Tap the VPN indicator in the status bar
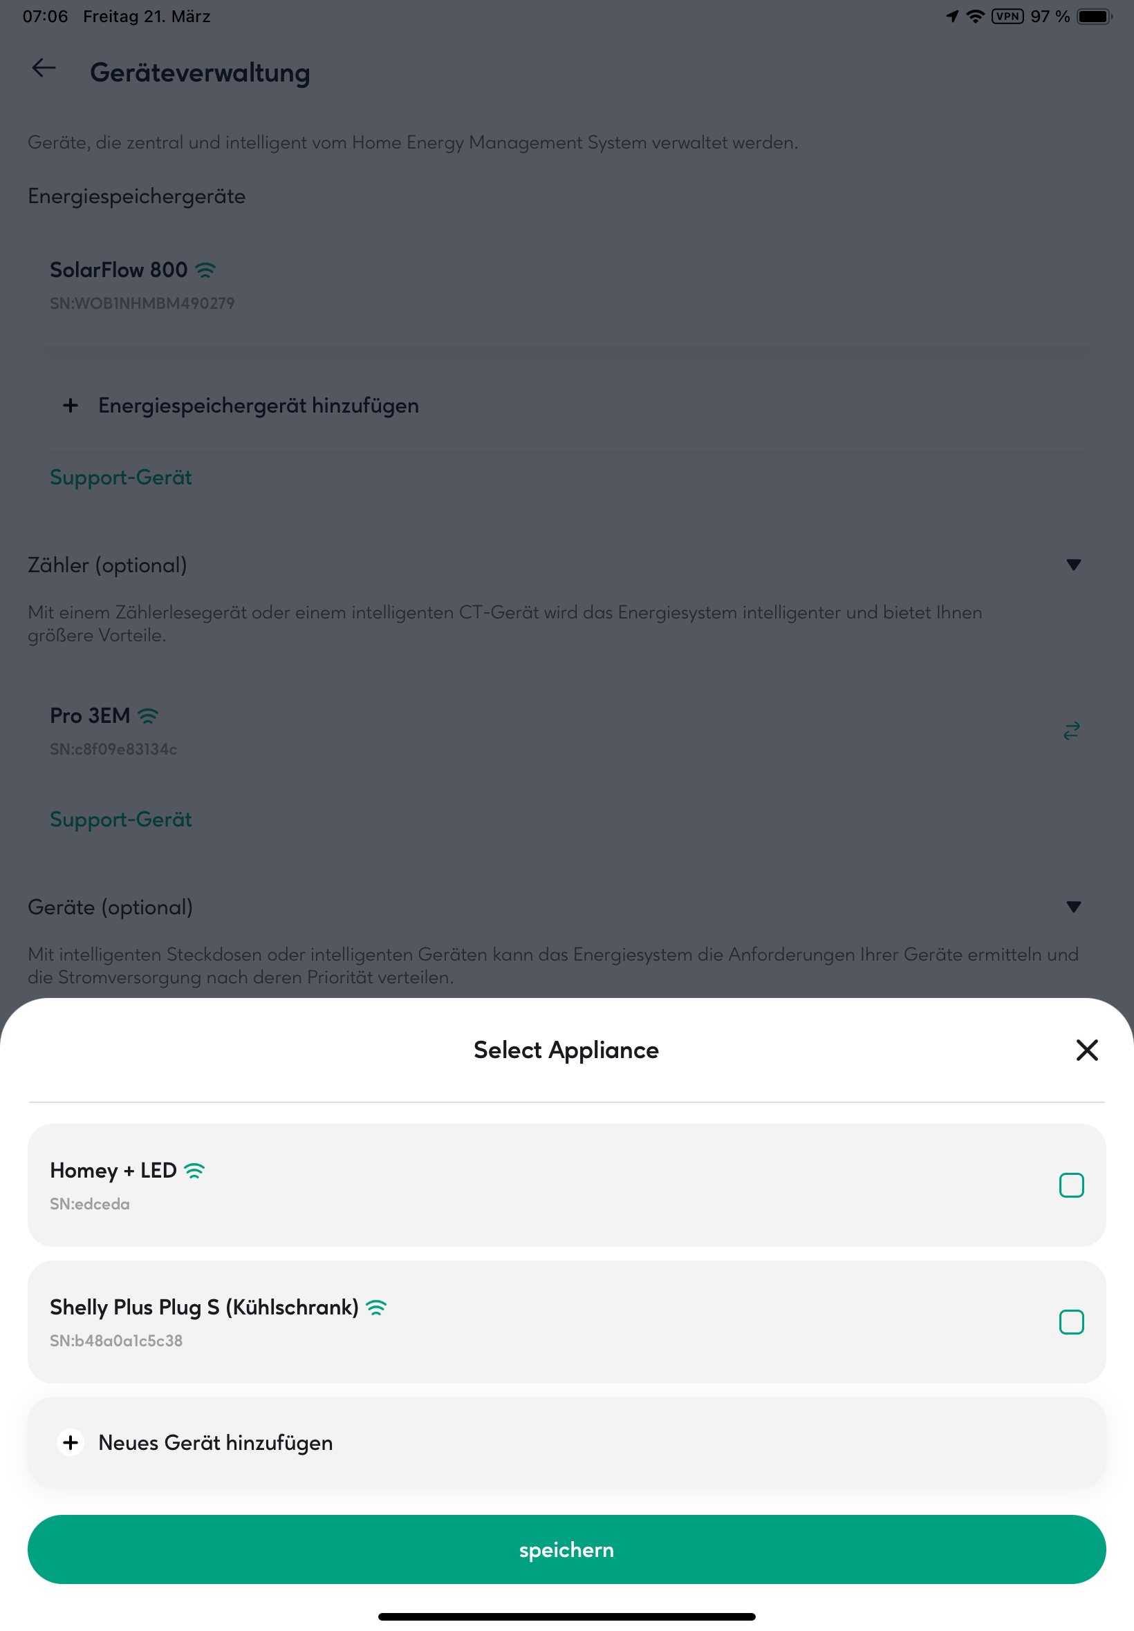Screen dimensions: 1134x1631 (1007, 17)
